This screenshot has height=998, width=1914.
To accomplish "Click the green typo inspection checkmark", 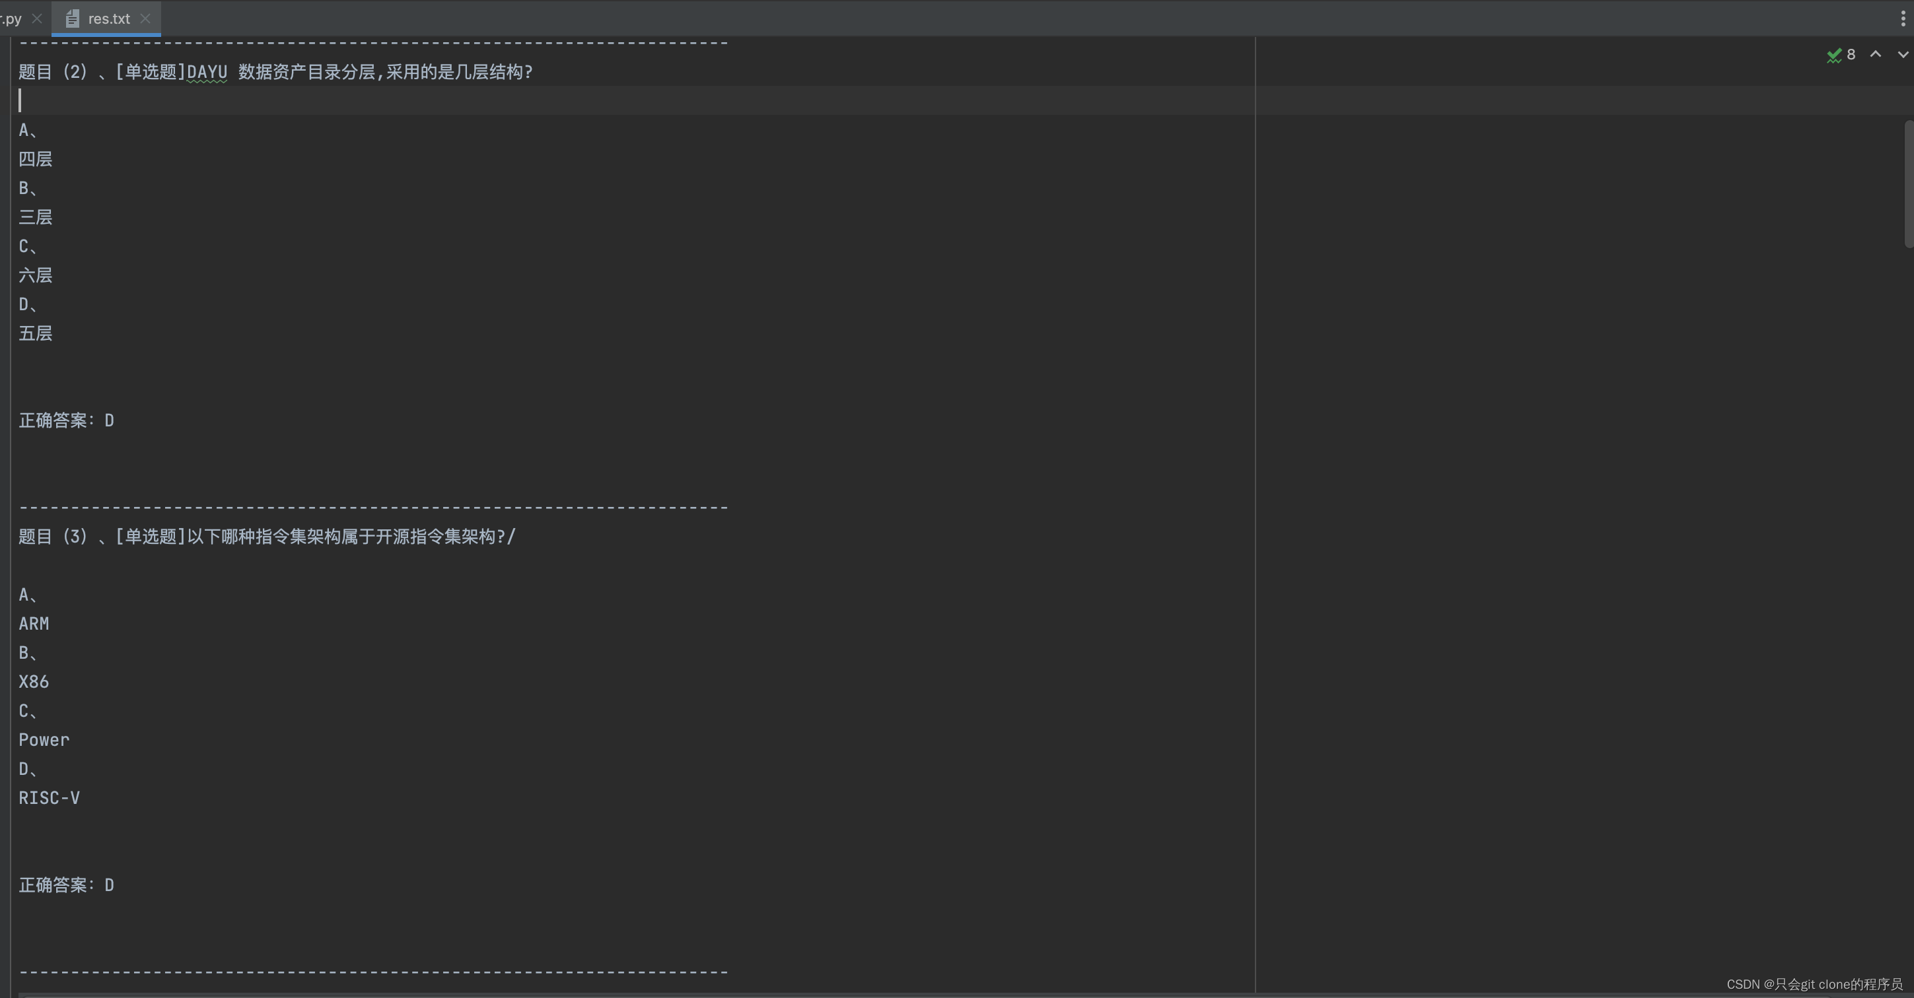I will coord(1833,55).
